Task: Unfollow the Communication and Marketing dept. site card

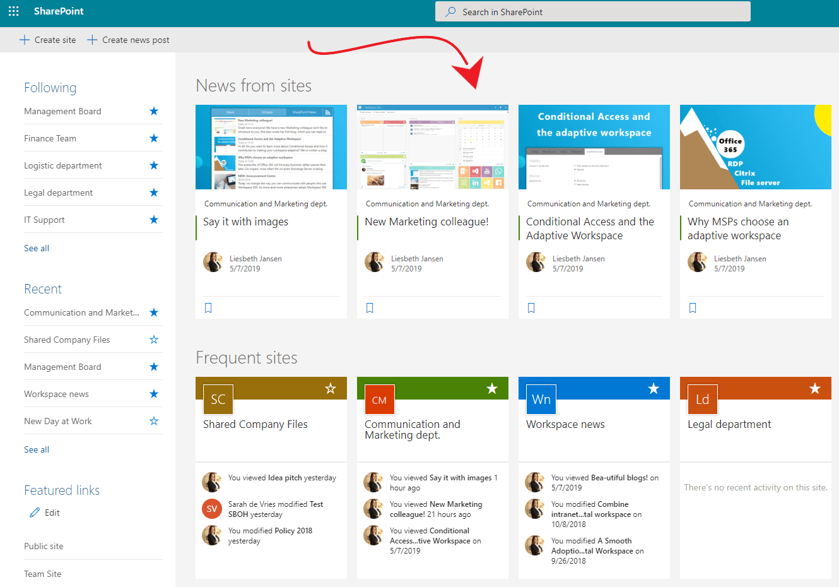Action: click(x=492, y=389)
